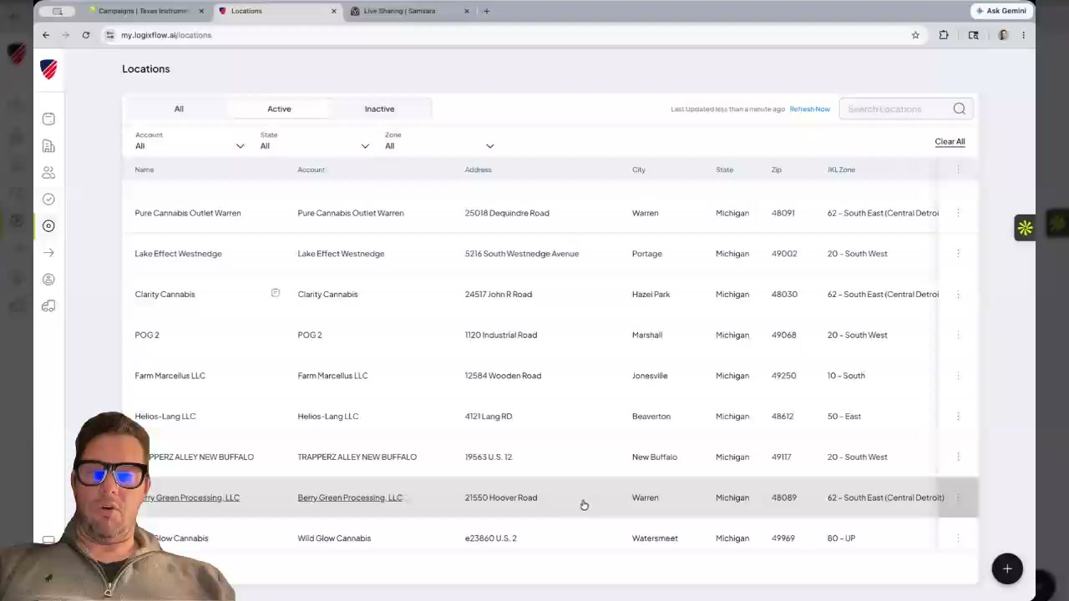Click the note icon beside Clarity Cannabis
1069x601 pixels.
pos(275,293)
